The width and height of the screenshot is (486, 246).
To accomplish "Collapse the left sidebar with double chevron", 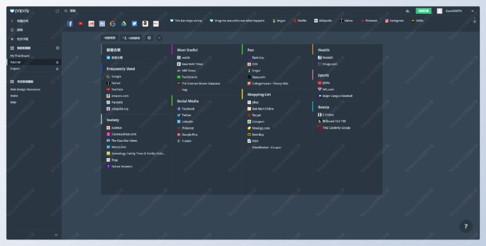I will point(56,234).
